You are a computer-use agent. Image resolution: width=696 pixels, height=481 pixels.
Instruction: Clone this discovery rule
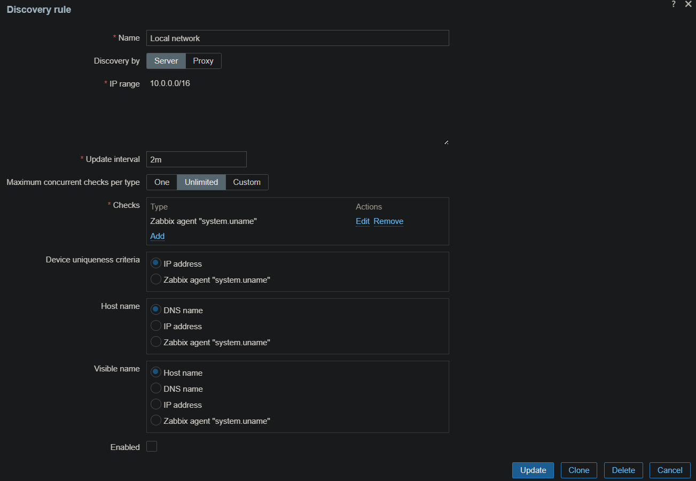(578, 470)
